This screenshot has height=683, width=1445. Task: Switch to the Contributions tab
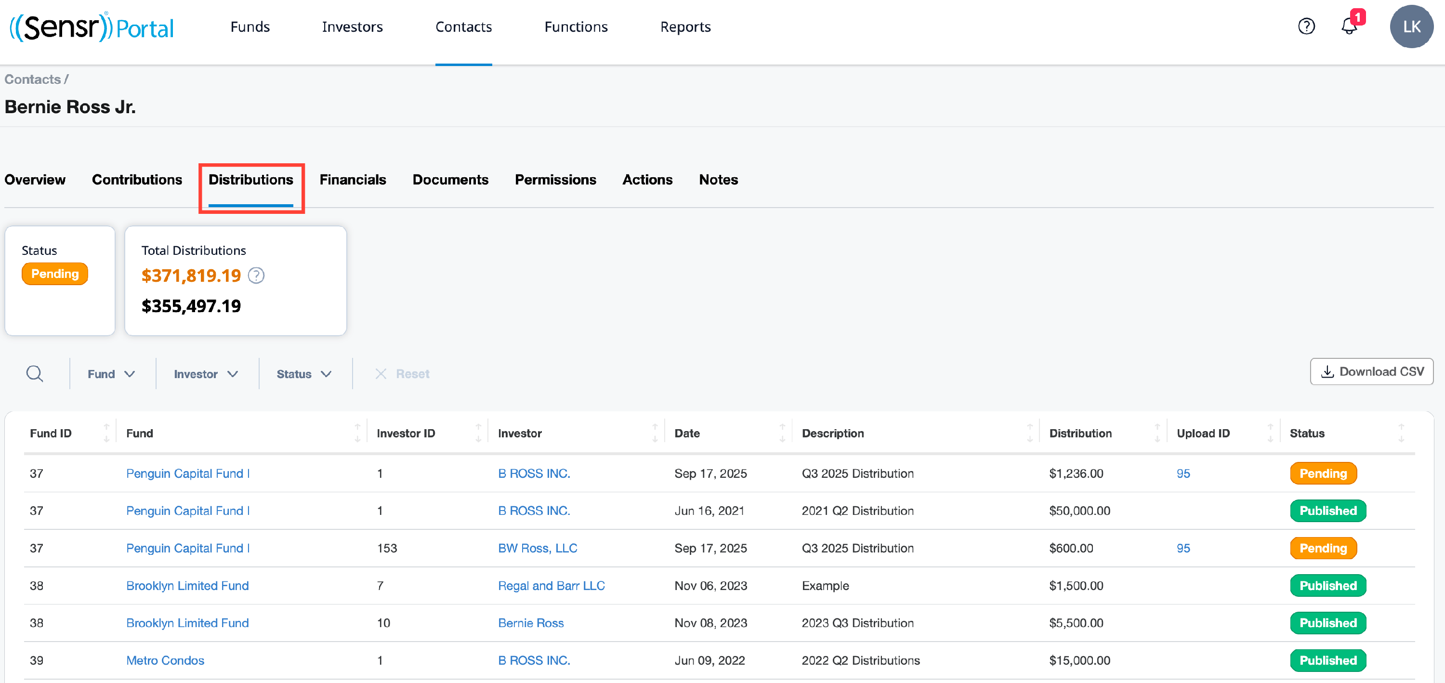[x=137, y=180]
